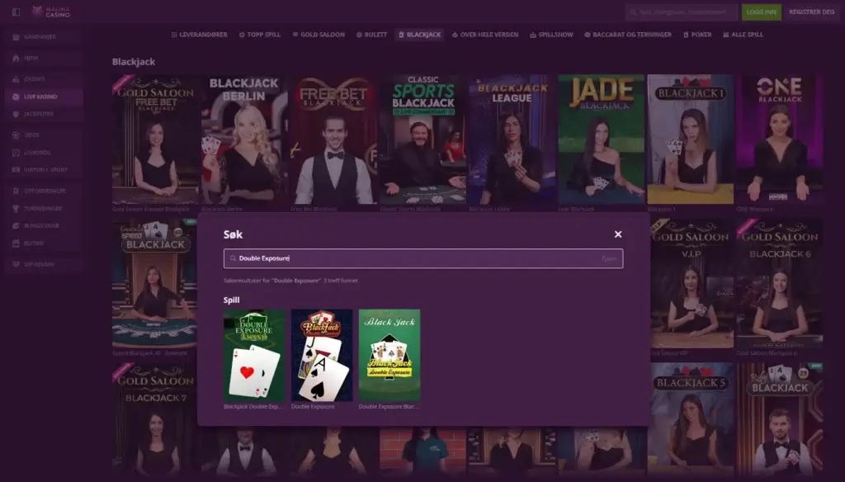Focus the Double Exposure search field

coord(423,259)
